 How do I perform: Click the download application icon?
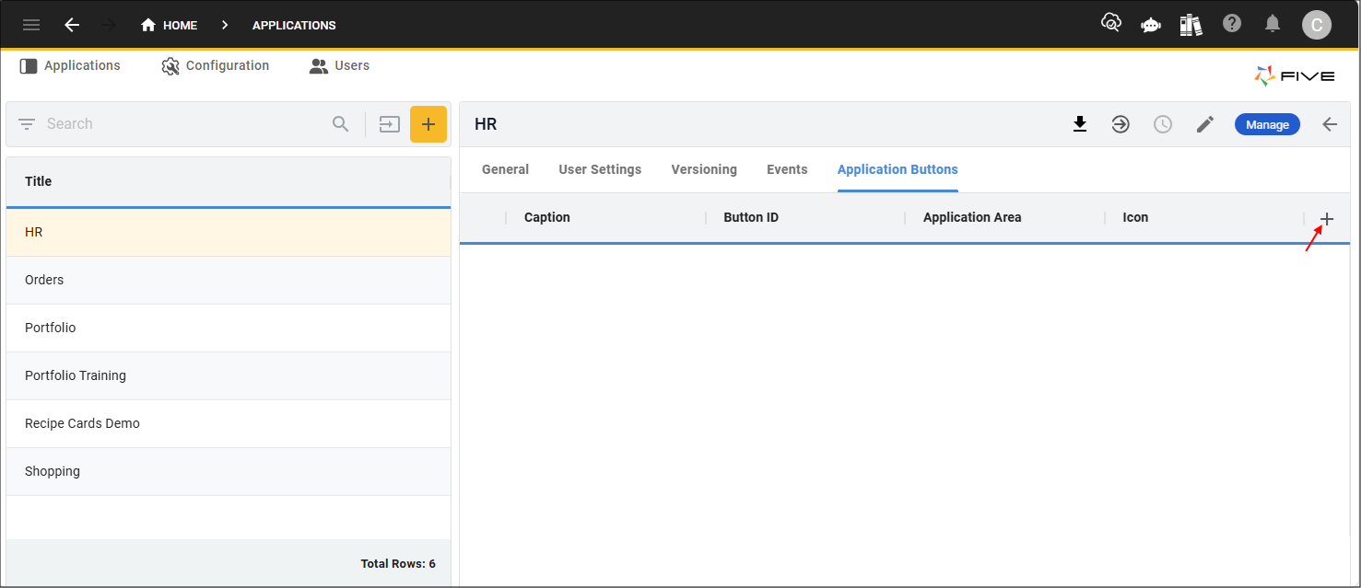pyautogui.click(x=1079, y=123)
